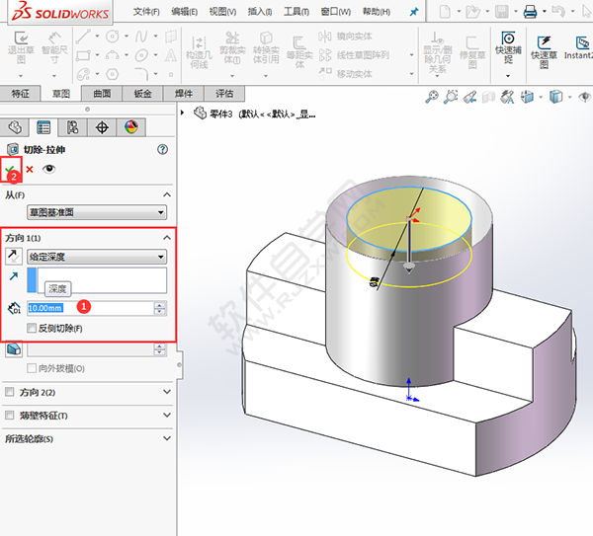Viewport: 593px width, 536px height.
Task: Select the Ellipse sketch tool
Action: click(141, 55)
